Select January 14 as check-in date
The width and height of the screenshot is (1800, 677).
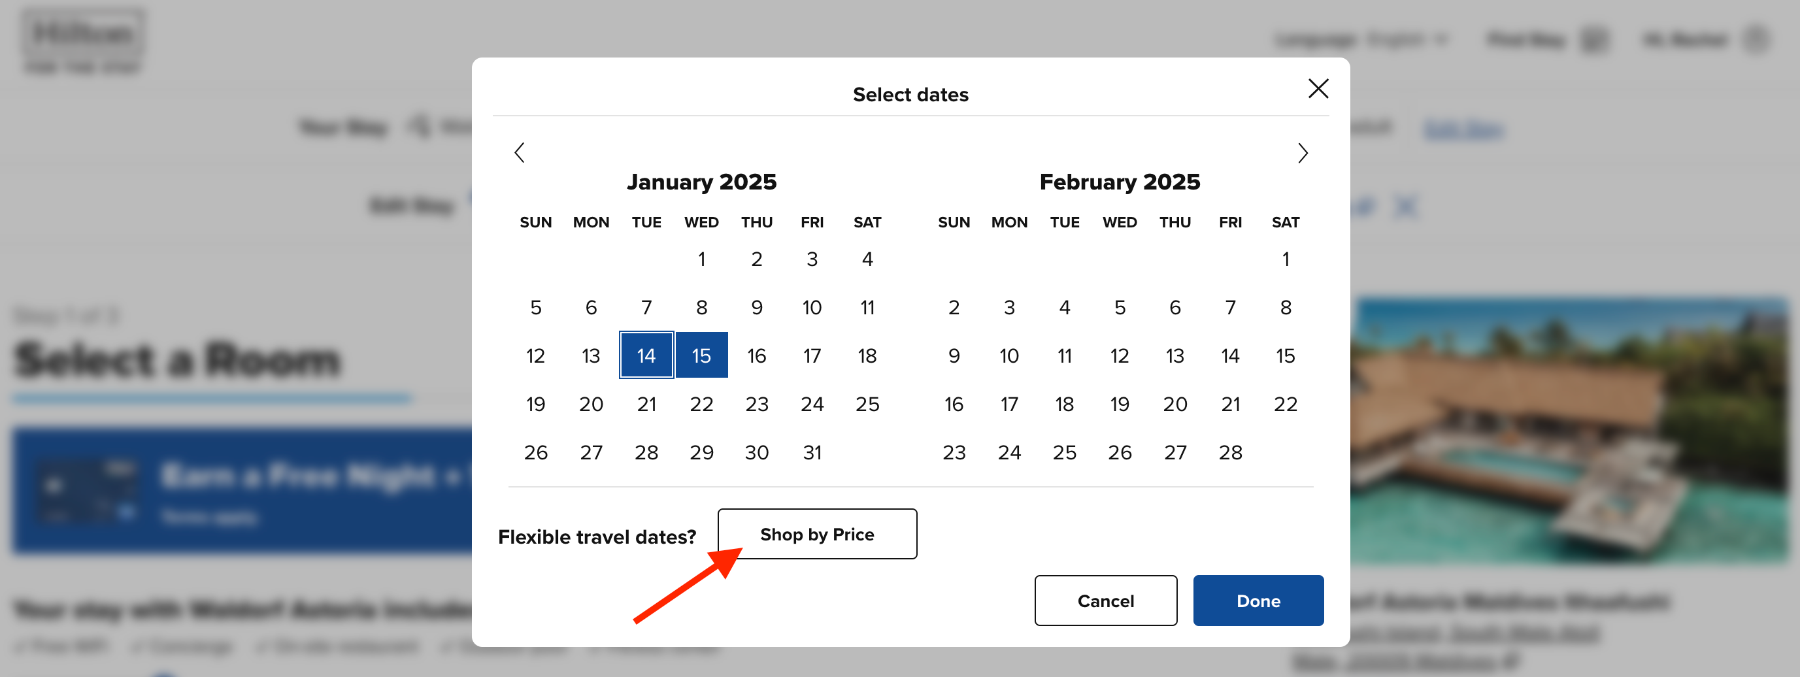click(646, 355)
